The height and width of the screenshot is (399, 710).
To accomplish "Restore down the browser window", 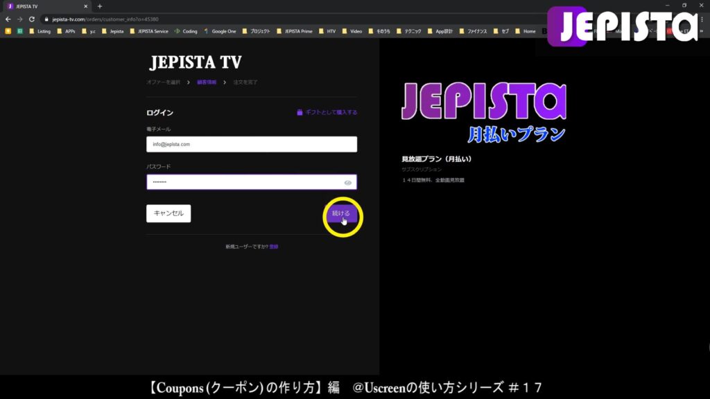I will 684,6.
